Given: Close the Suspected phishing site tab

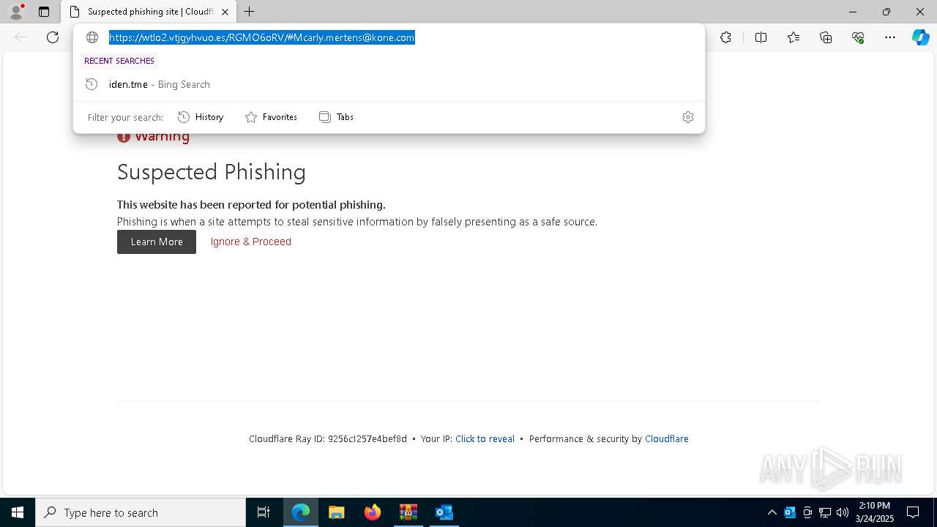Looking at the screenshot, I should coord(225,12).
